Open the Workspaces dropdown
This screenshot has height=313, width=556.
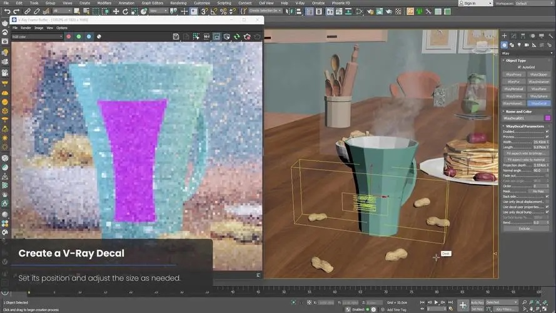click(x=535, y=3)
